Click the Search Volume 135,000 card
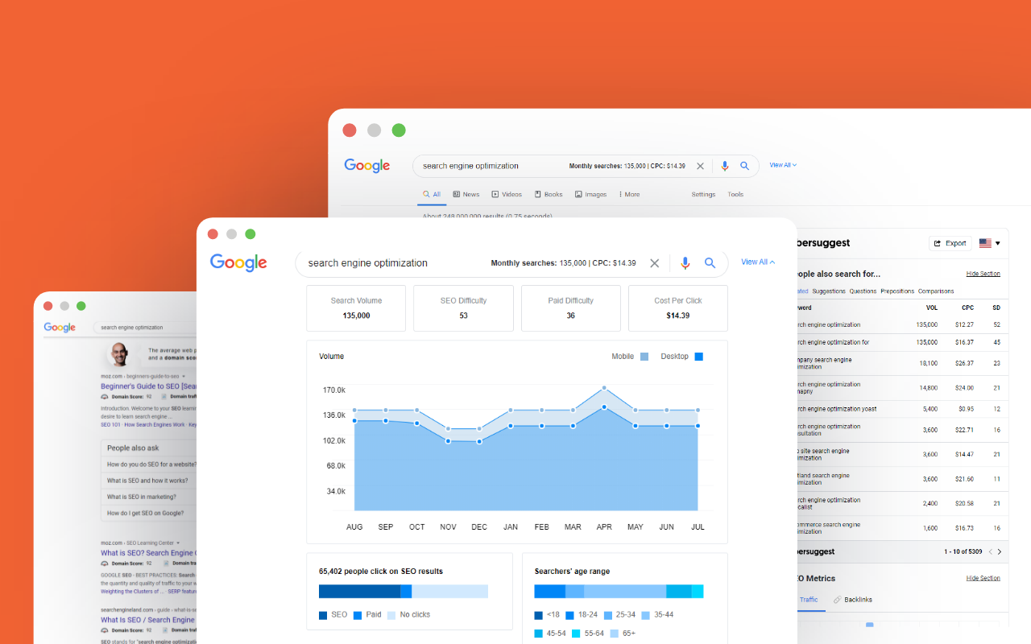The width and height of the screenshot is (1031, 644). (x=356, y=308)
